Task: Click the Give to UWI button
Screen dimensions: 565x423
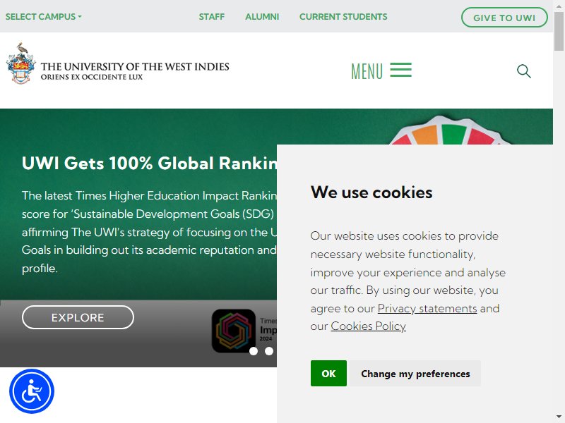Action: pyautogui.click(x=504, y=17)
